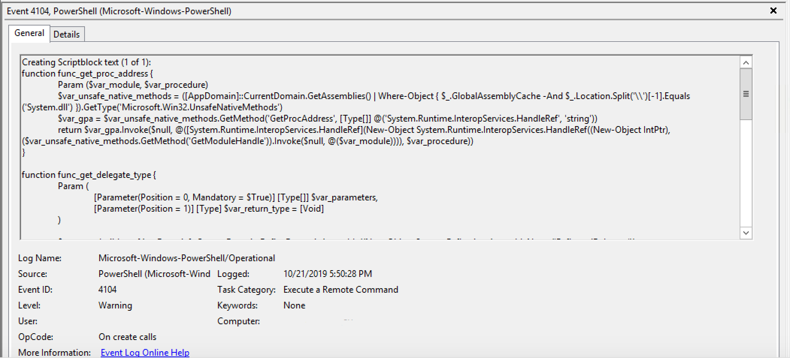Image resolution: width=790 pixels, height=358 pixels.
Task: Click the Logged timestamp '10/21/2019 5:50:28 PM'
Action: [327, 274]
